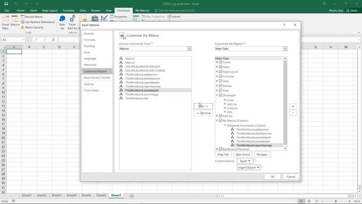This screenshot has width=362, height=204.
Task: Select Trust Center category
Action: pos(97,91)
